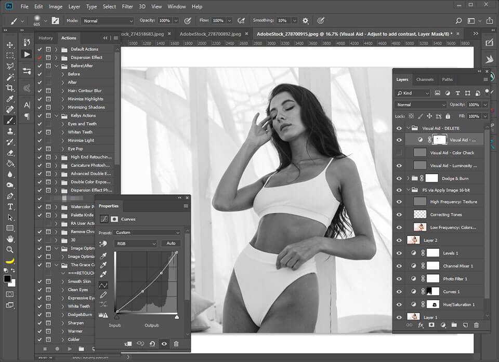The image size is (499, 362).
Task: Open the Curves Preset dropdown
Action: (147, 233)
